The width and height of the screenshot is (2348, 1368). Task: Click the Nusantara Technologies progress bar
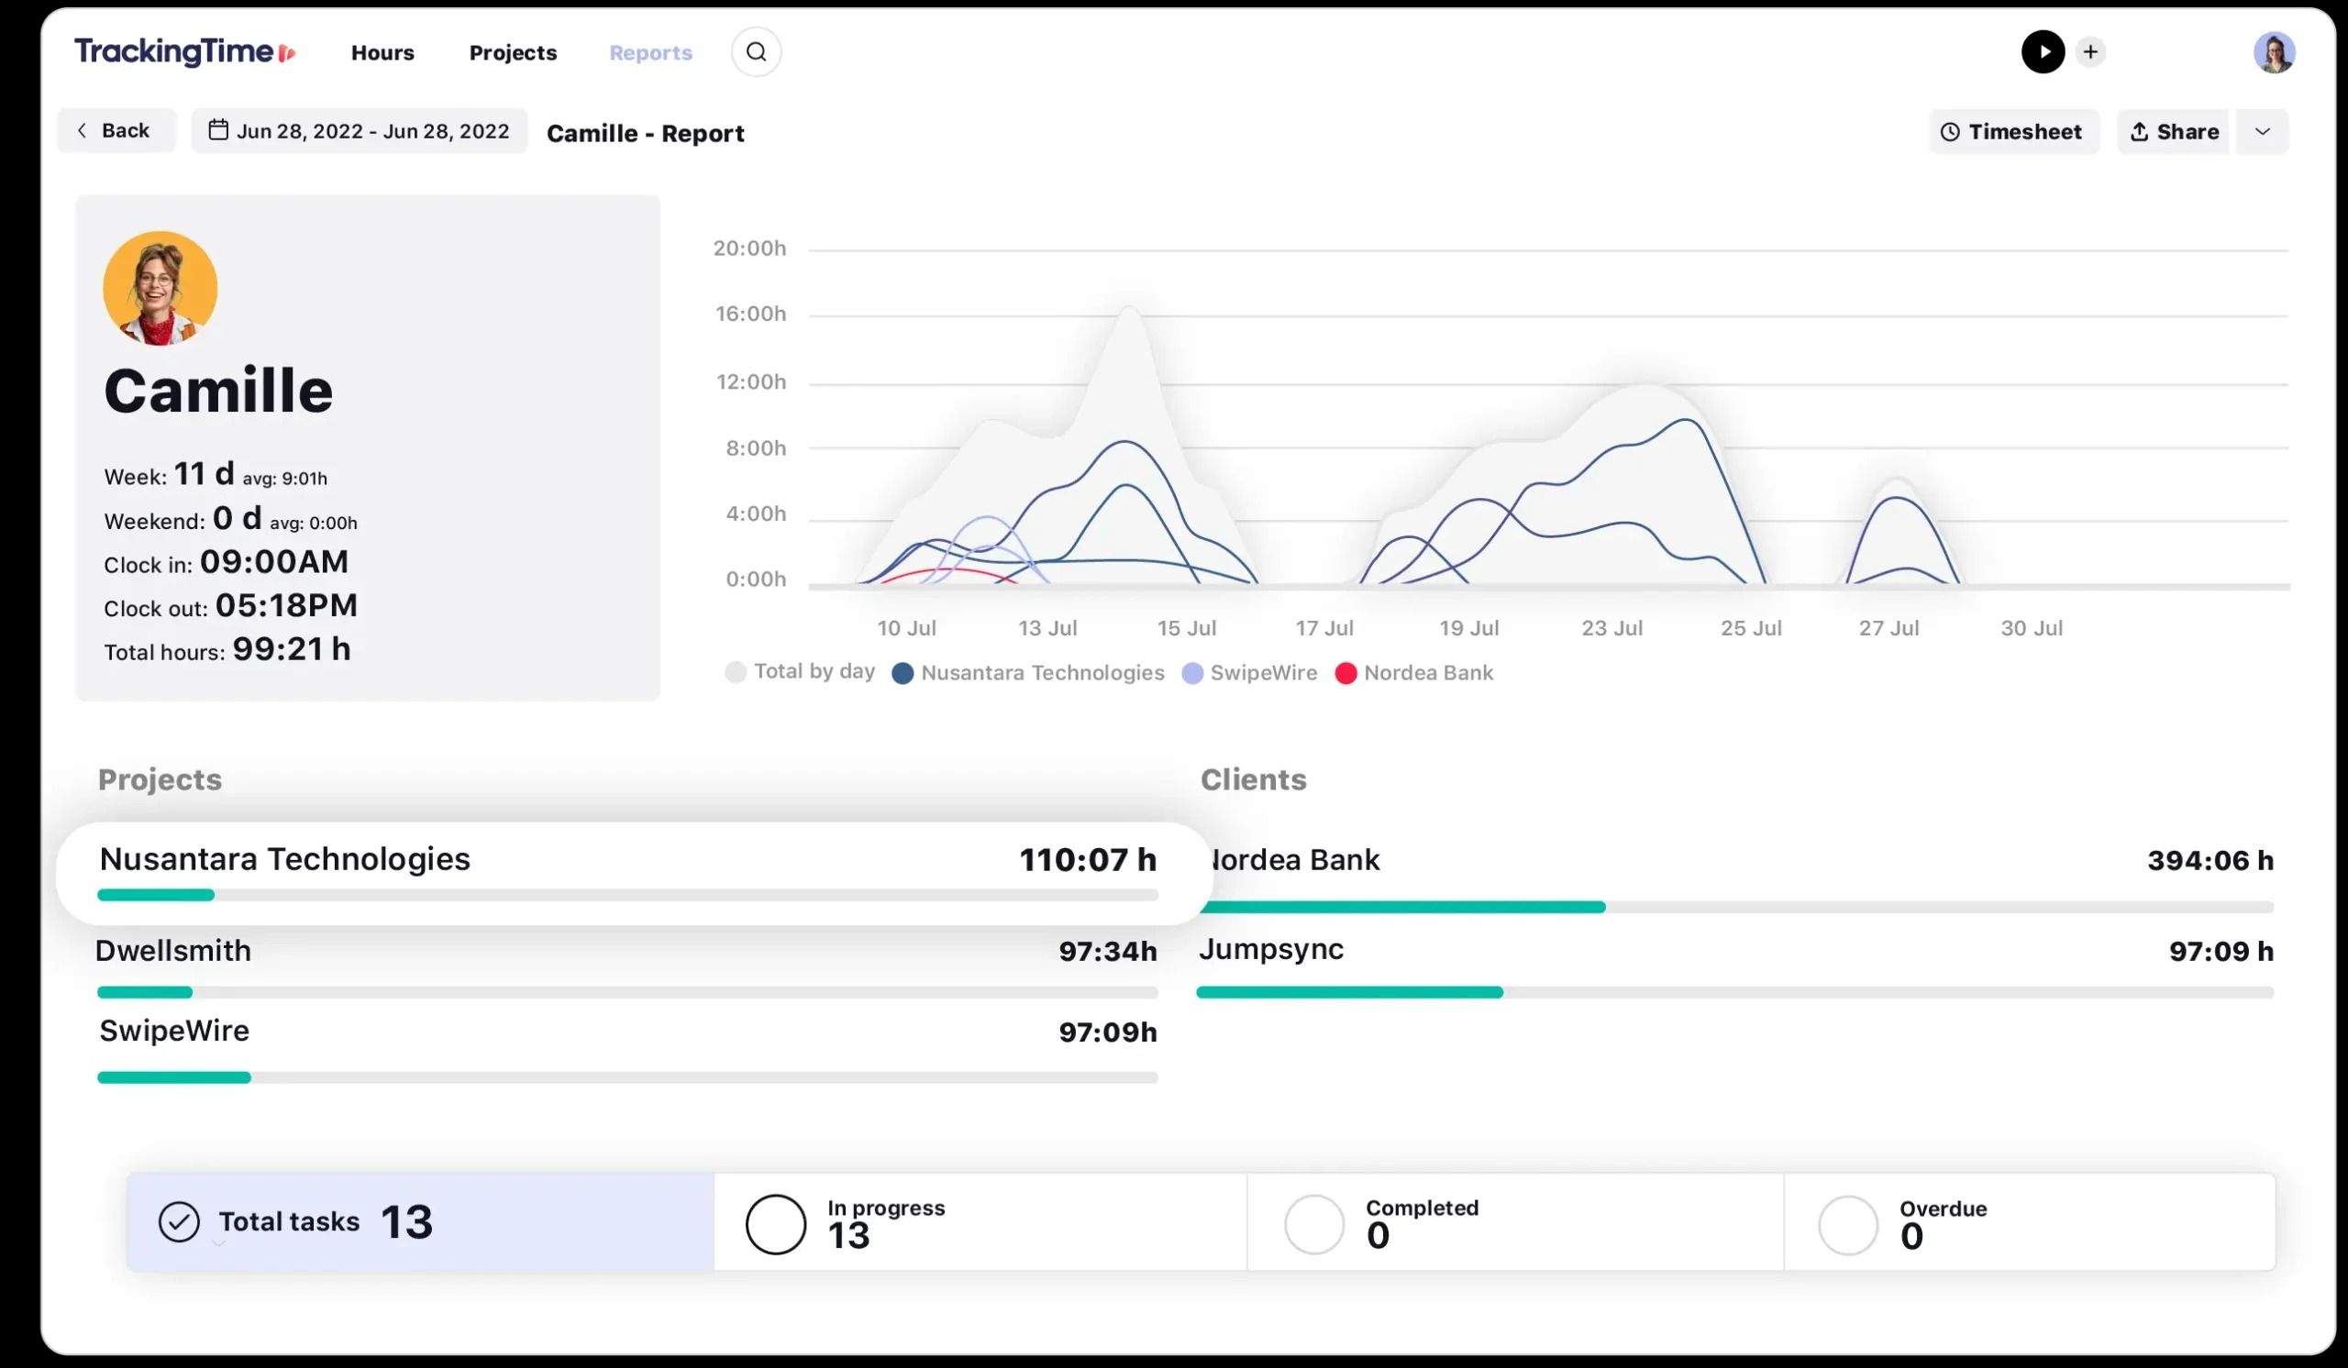coord(627,895)
